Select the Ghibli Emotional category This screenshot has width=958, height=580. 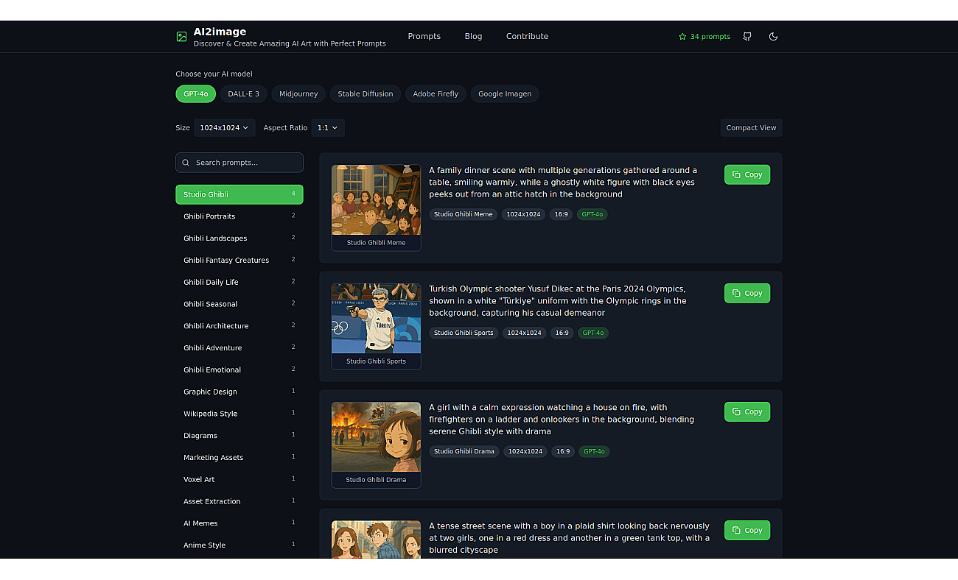tap(239, 370)
